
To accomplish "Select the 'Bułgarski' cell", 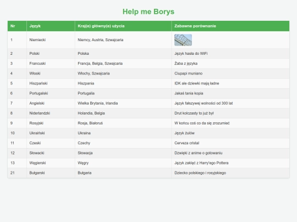I will (x=51, y=173).
